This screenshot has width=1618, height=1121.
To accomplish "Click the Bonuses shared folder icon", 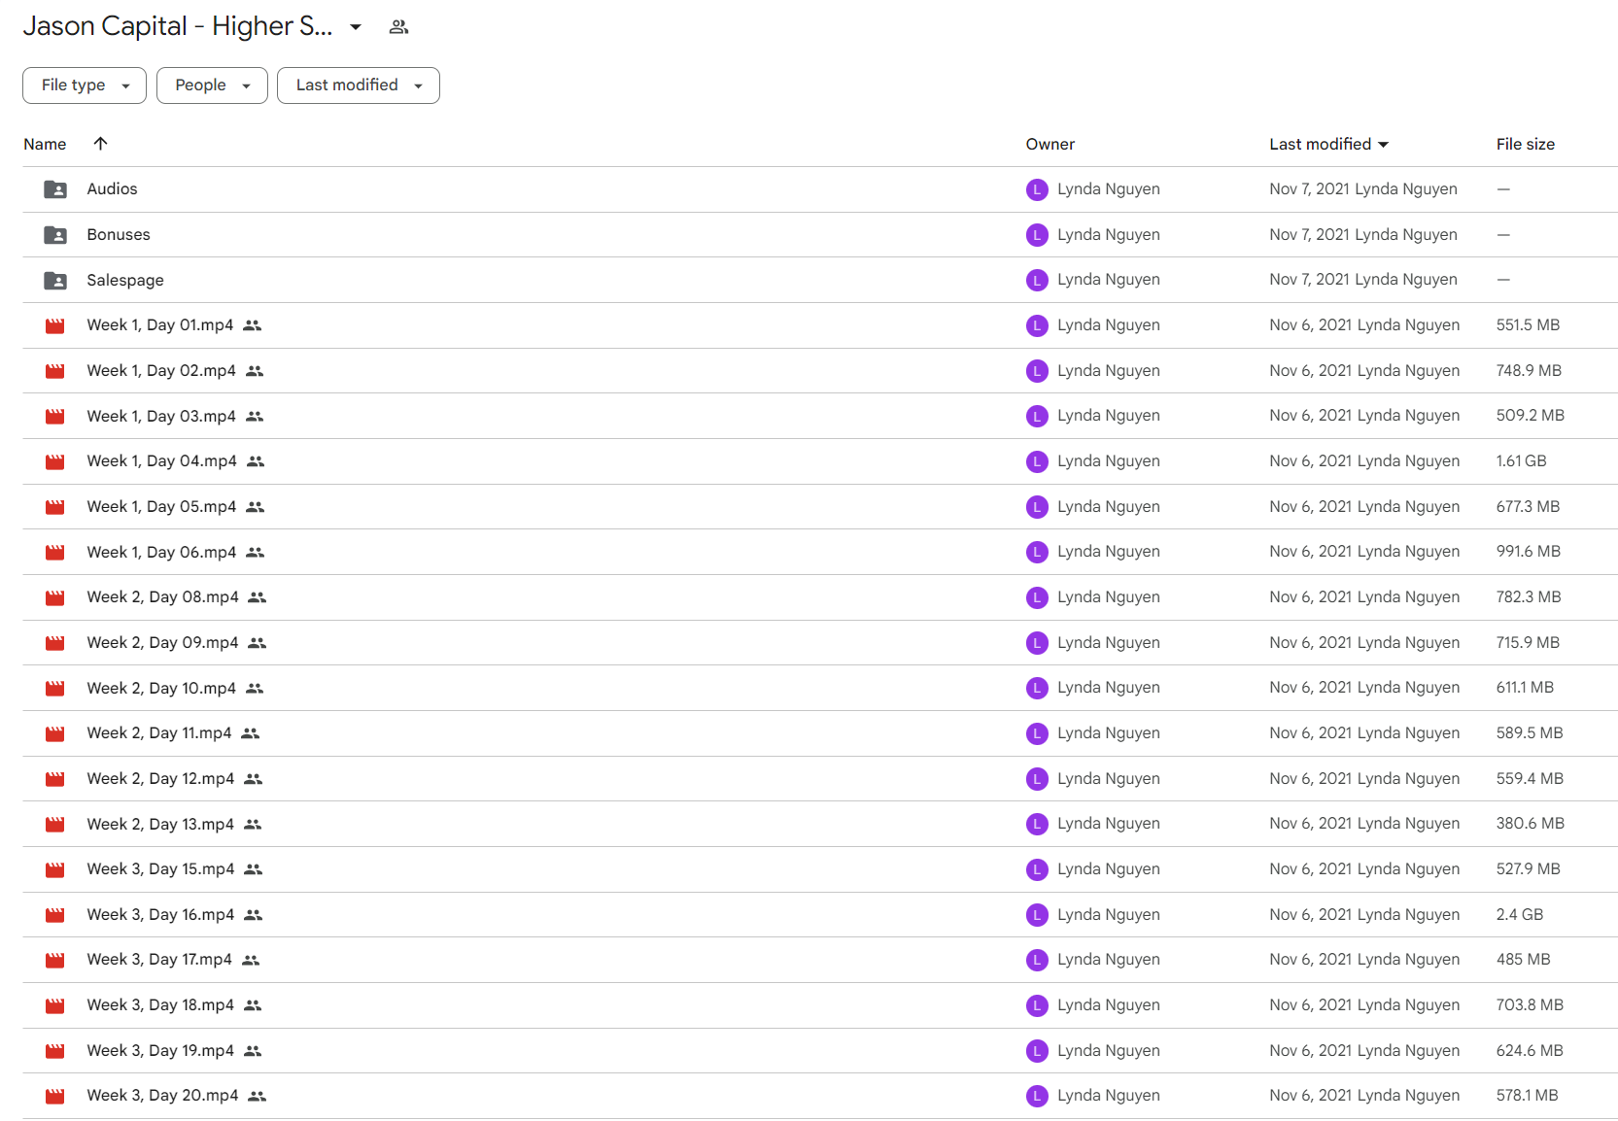I will coord(55,235).
